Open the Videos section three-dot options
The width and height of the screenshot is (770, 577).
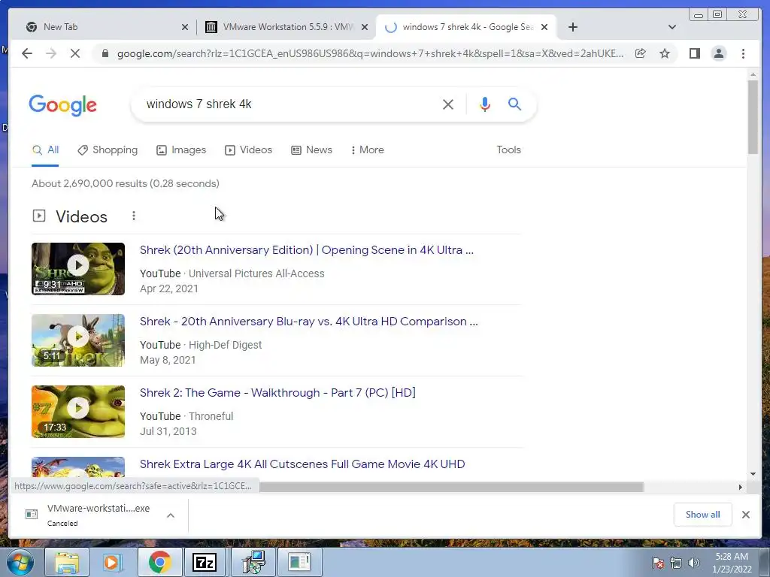coord(134,216)
